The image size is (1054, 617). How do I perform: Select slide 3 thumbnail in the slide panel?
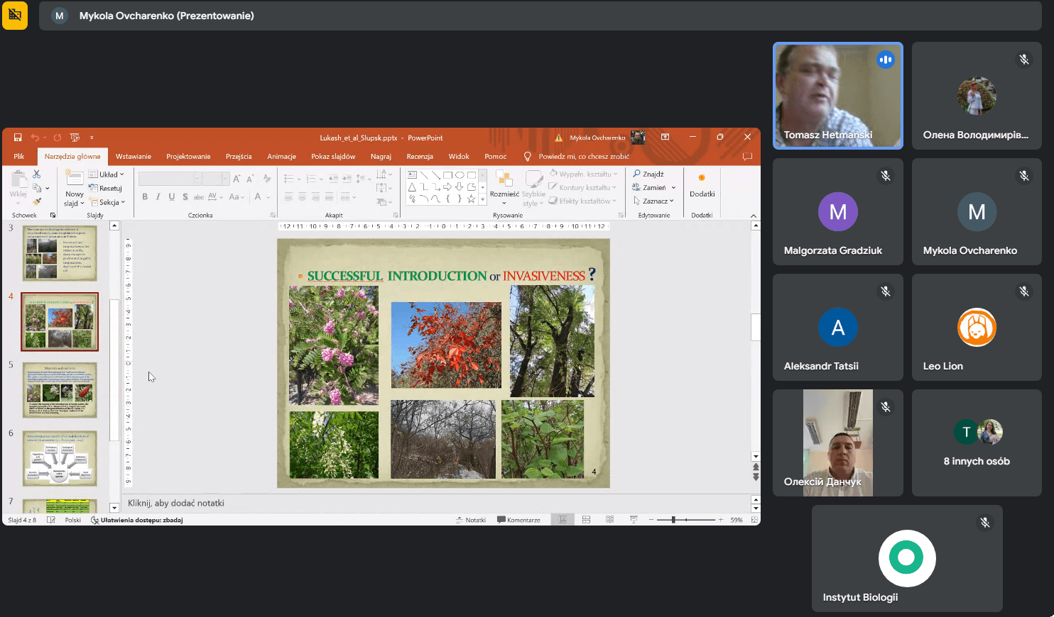point(60,253)
